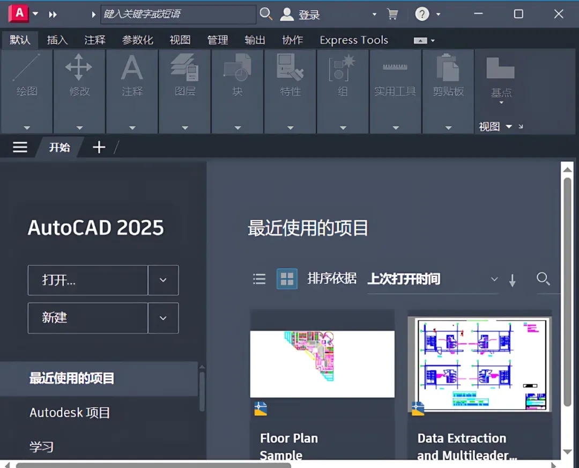Screen dimensions: 579x468
Task: Click the 基点 base point icon
Action: point(500,68)
